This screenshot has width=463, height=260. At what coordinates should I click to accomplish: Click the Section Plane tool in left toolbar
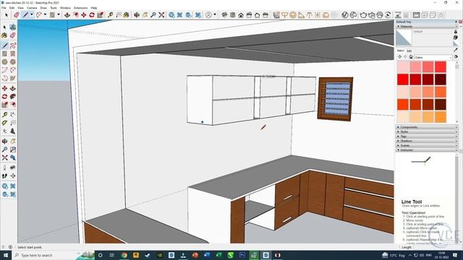[x=13, y=176]
